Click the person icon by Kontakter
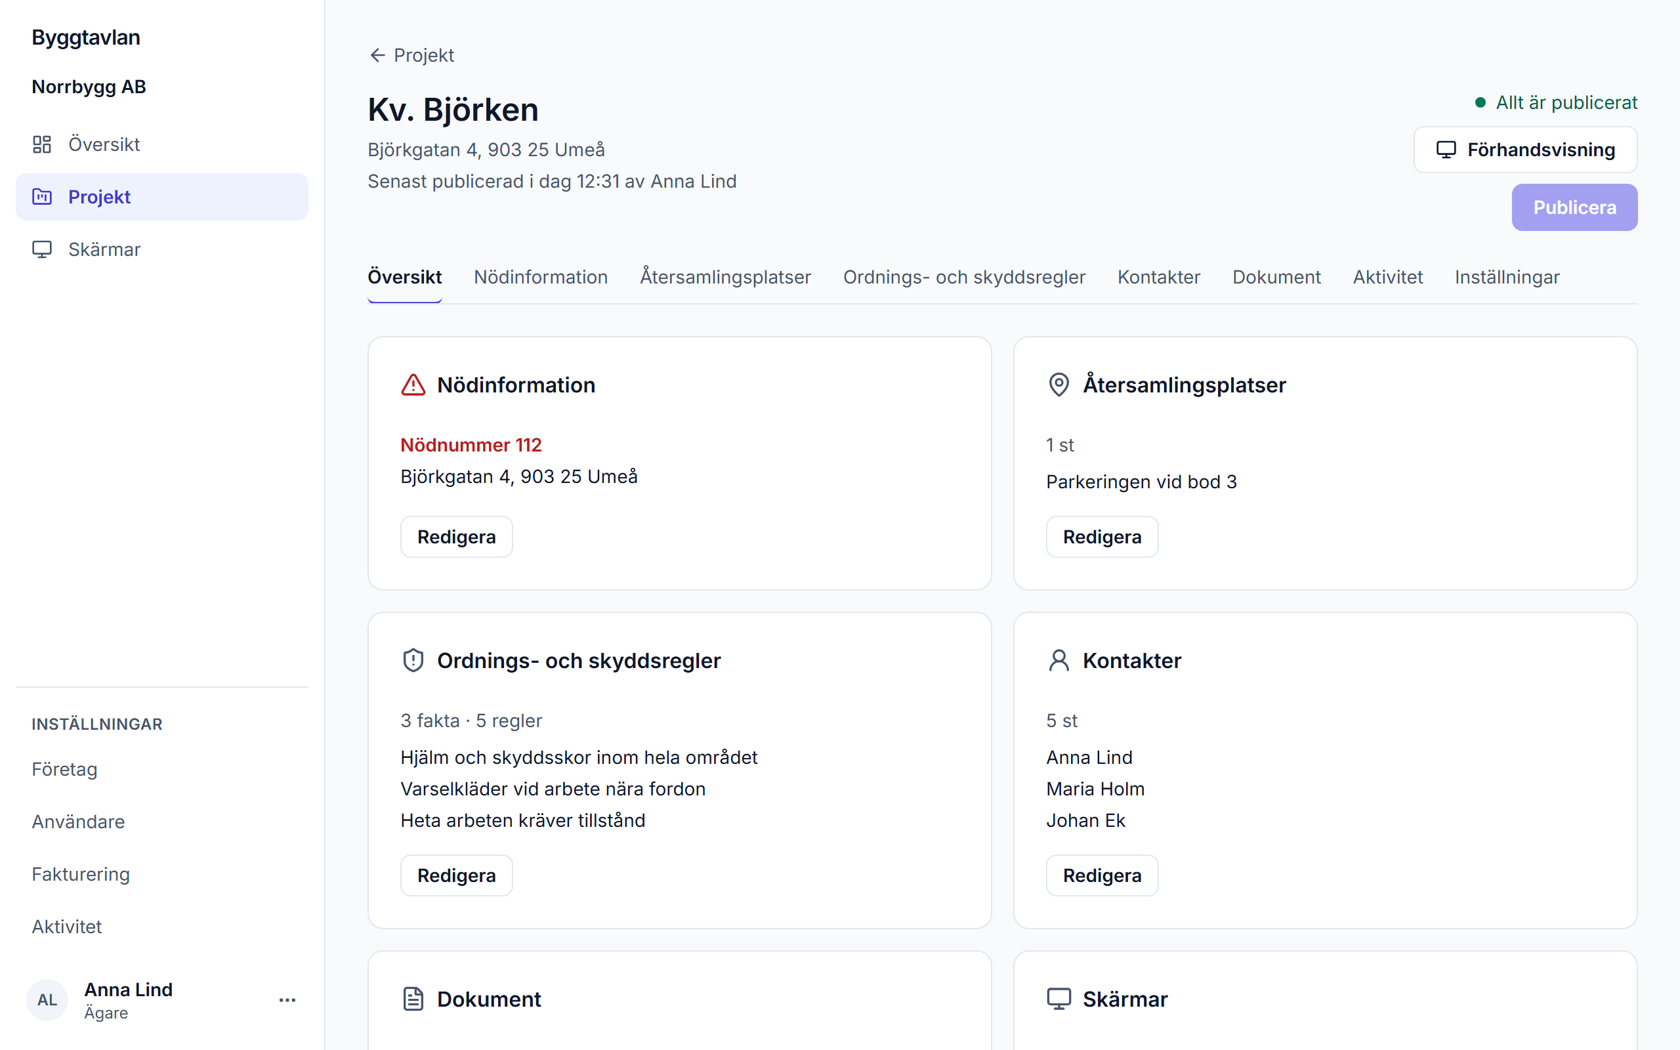The width and height of the screenshot is (1680, 1050). click(x=1059, y=660)
